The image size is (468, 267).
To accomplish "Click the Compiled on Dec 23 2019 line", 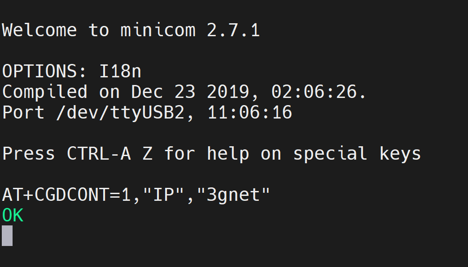I will click(184, 92).
